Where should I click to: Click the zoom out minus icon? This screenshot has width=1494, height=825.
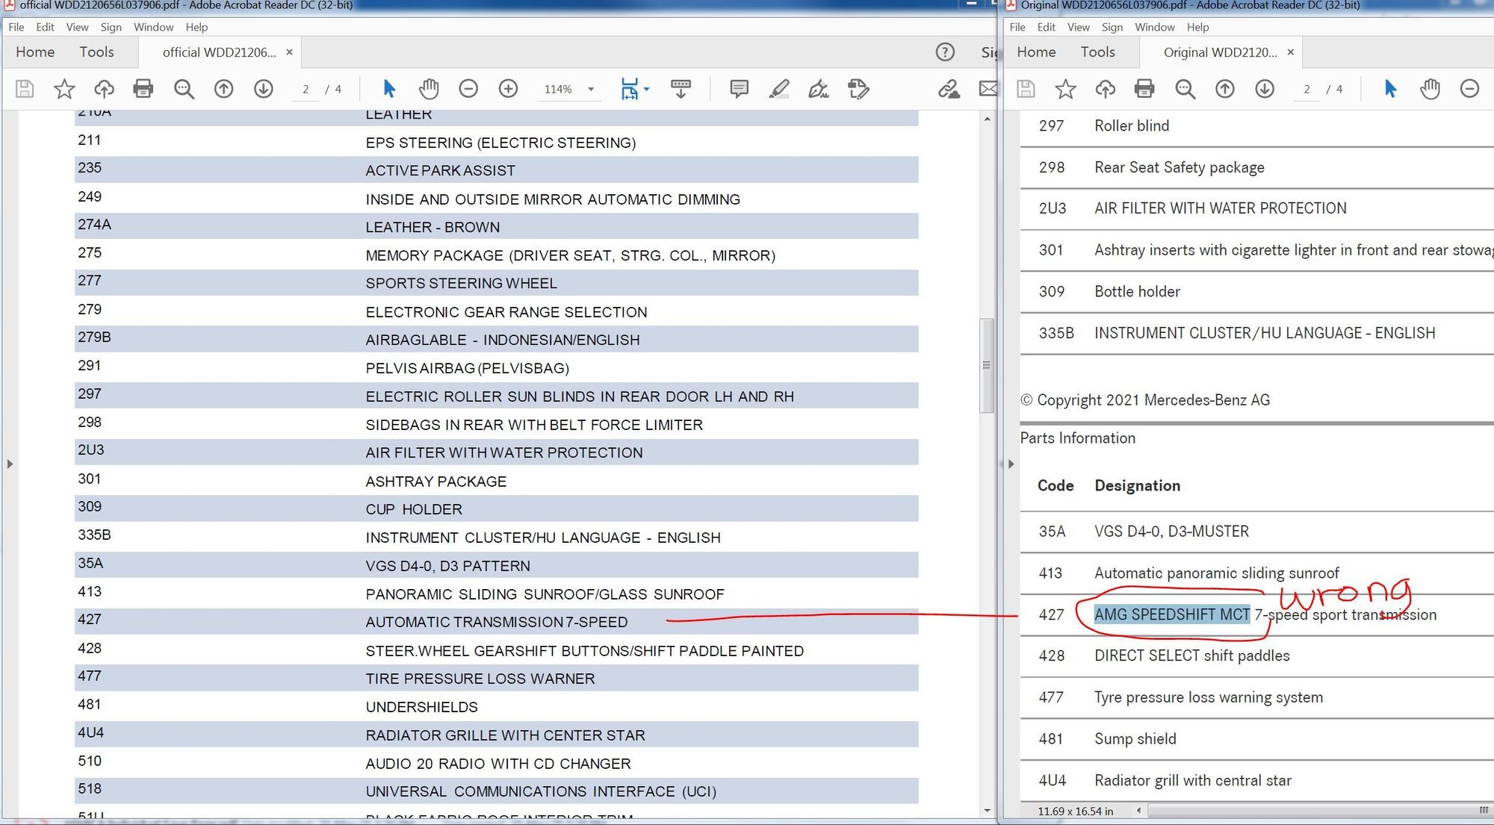click(x=468, y=89)
